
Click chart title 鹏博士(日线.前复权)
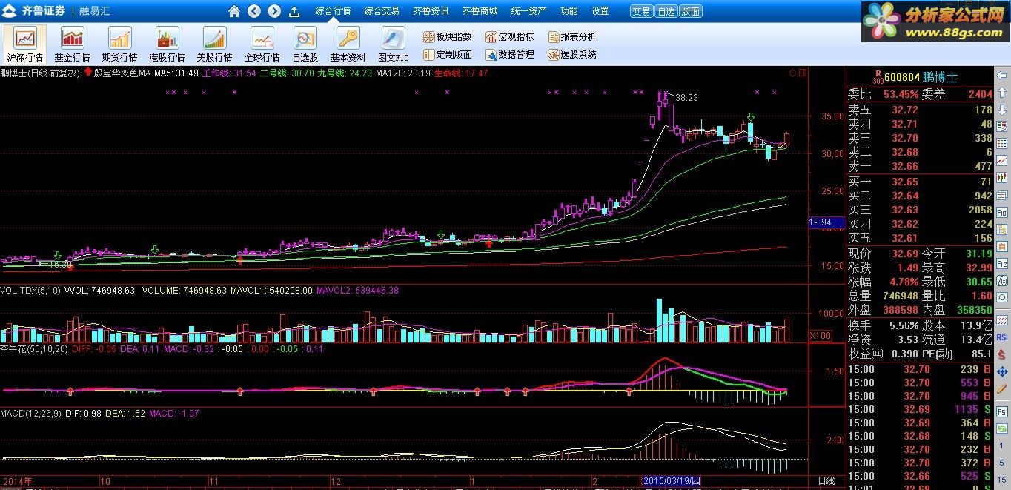tap(40, 73)
